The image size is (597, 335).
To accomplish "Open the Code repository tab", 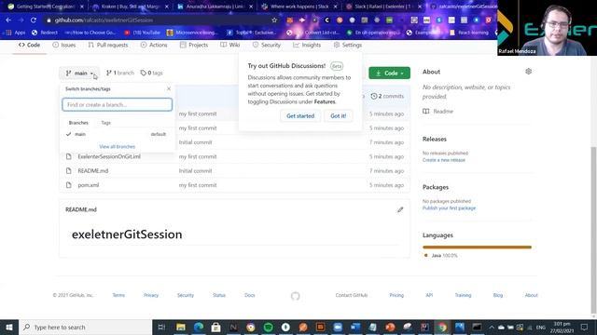I will coord(29,45).
